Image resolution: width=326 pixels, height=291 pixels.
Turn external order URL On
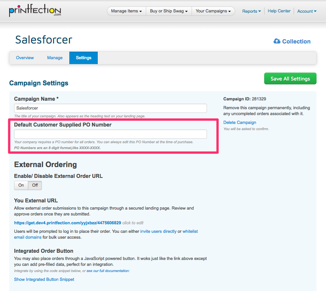pyautogui.click(x=21, y=185)
